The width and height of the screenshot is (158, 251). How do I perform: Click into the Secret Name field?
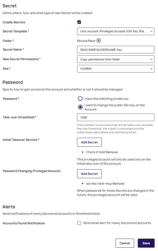116,50
